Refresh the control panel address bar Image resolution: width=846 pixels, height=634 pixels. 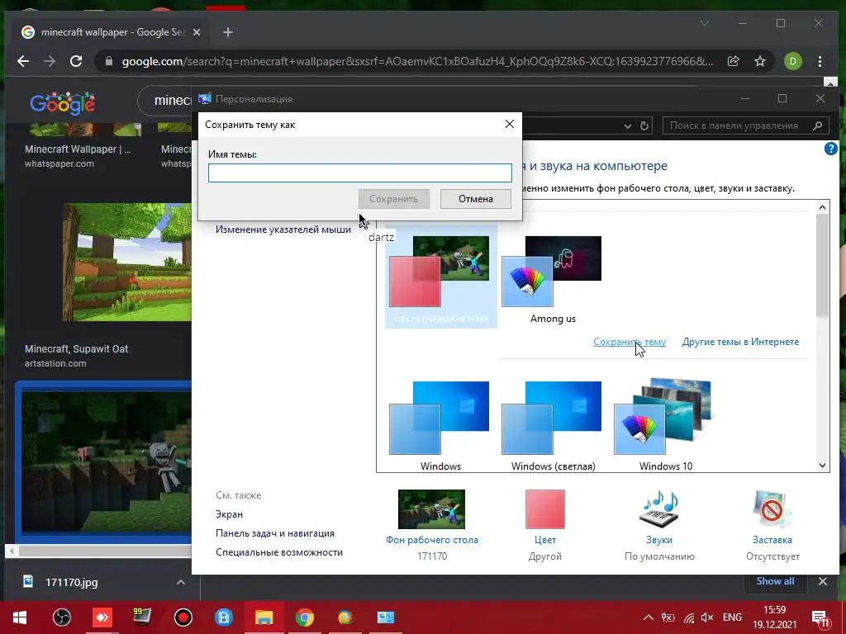click(644, 125)
